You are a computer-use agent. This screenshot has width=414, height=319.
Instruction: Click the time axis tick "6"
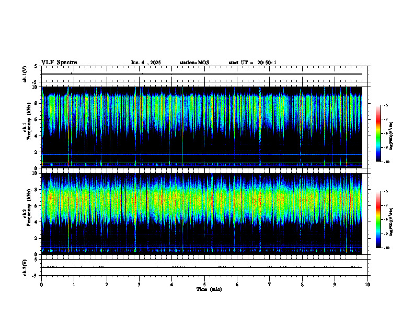[x=237, y=285]
